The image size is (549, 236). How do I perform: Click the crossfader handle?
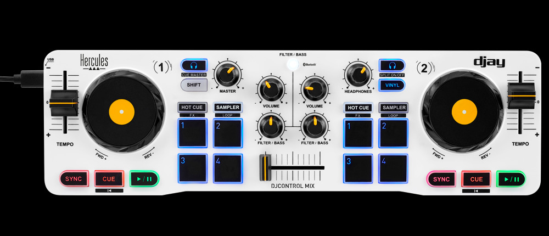tap(265, 168)
